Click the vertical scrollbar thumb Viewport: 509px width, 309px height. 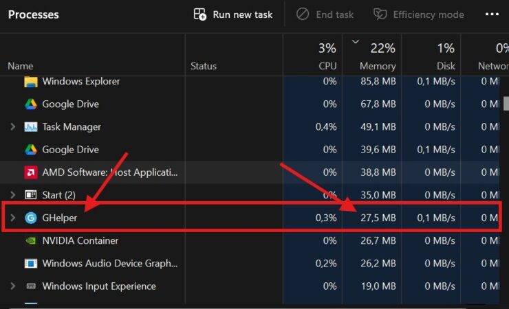(506, 104)
